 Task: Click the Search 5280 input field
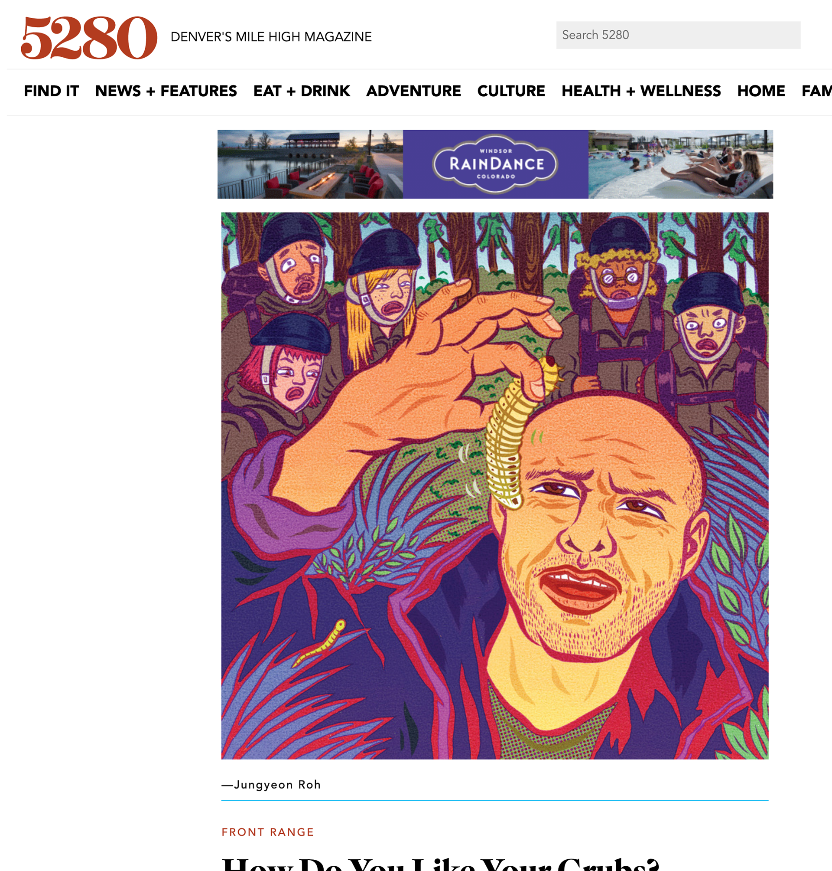pos(678,35)
